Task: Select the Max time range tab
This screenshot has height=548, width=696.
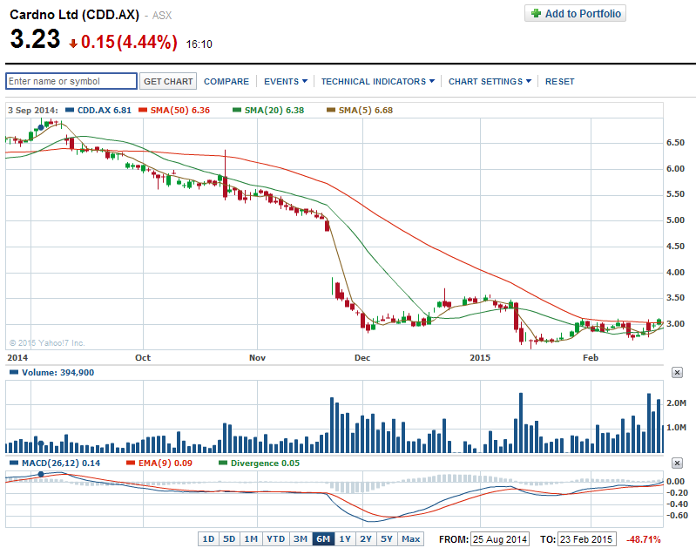Action: click(x=410, y=538)
